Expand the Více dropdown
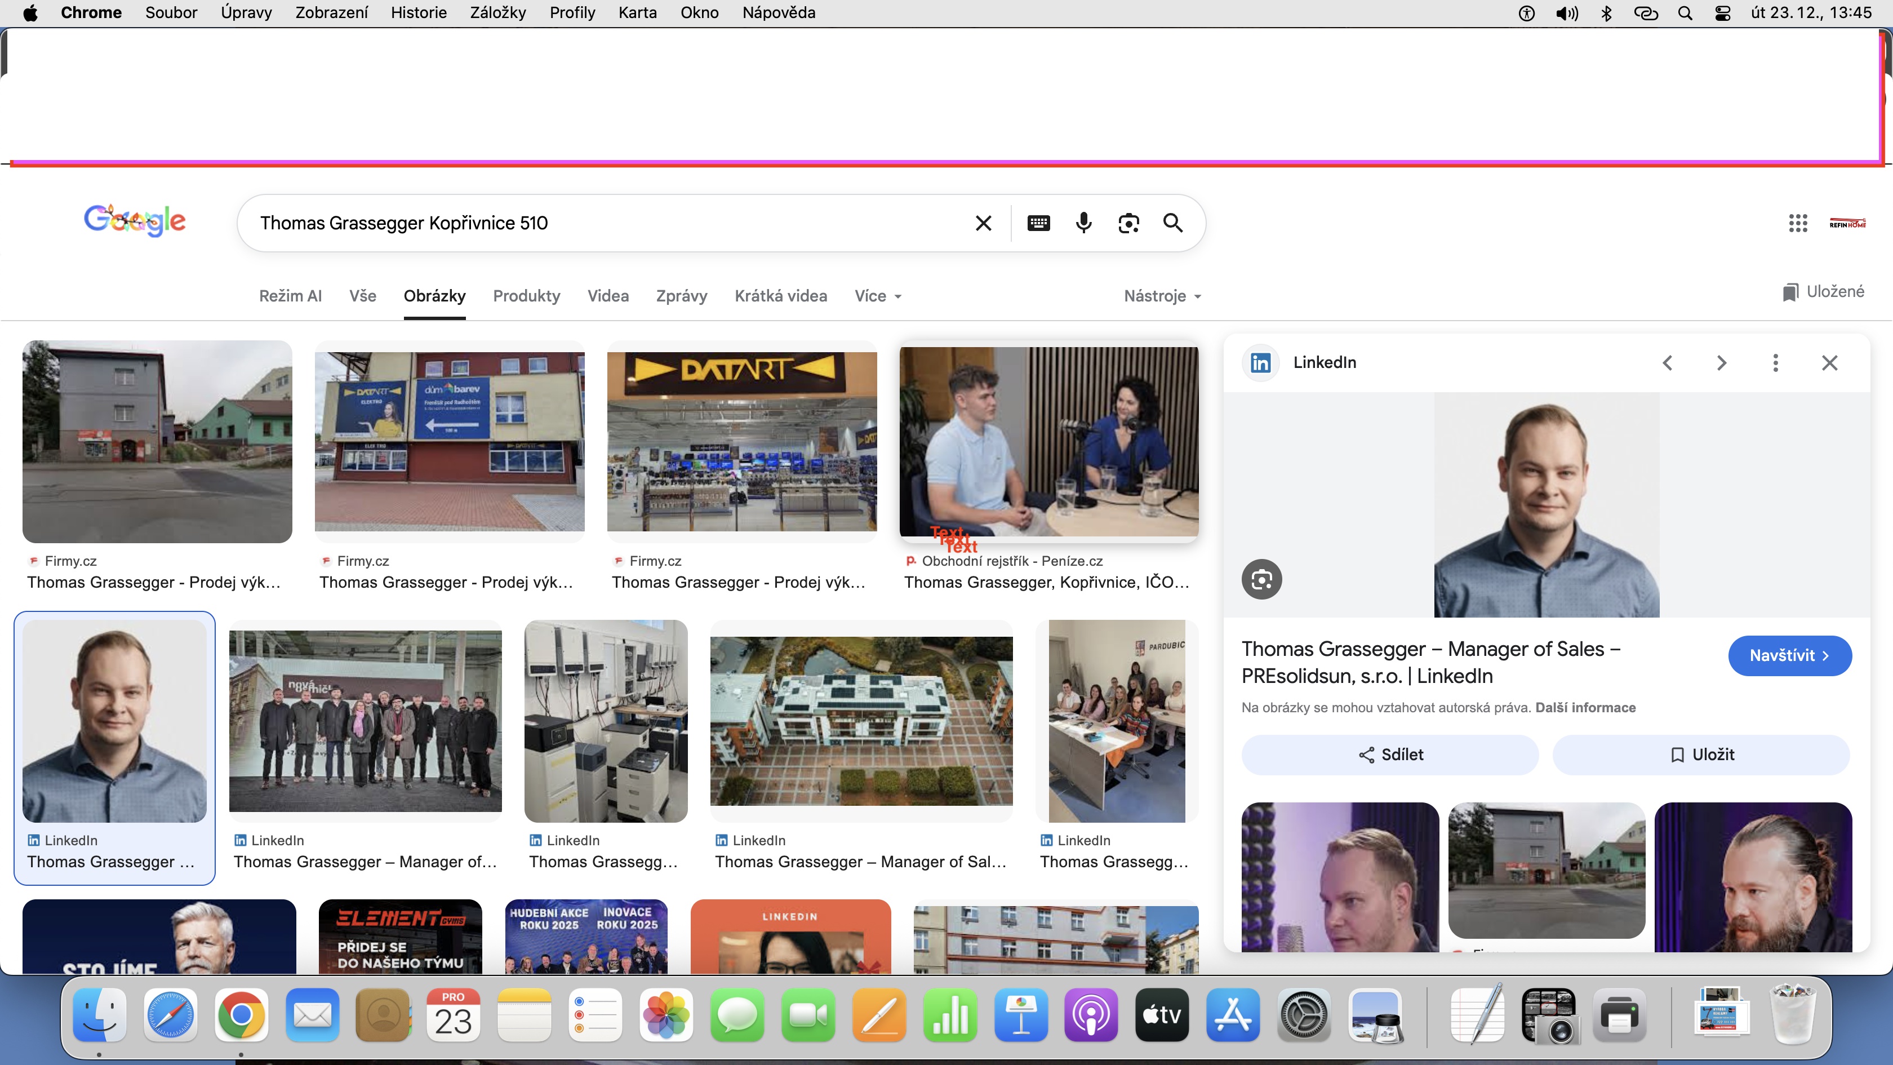 [877, 296]
